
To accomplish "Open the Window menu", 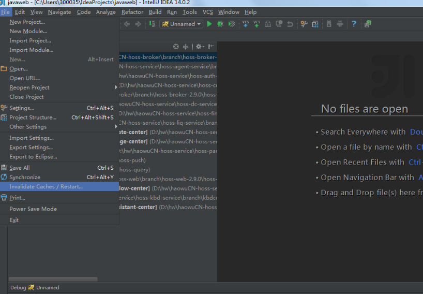I will [229, 12].
